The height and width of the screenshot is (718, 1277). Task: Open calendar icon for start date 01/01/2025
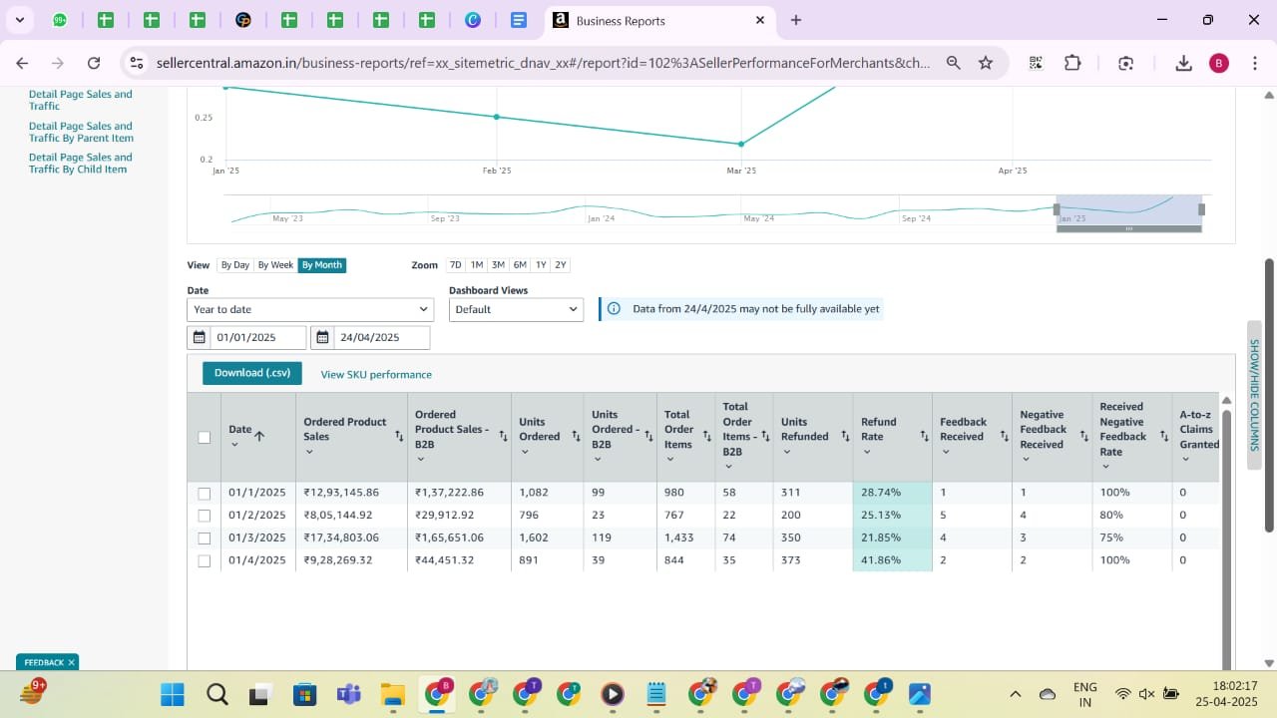(200, 338)
